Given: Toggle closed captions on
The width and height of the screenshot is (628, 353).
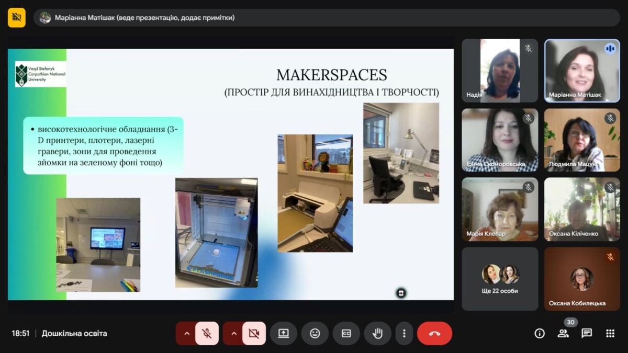Looking at the screenshot, I should [346, 333].
